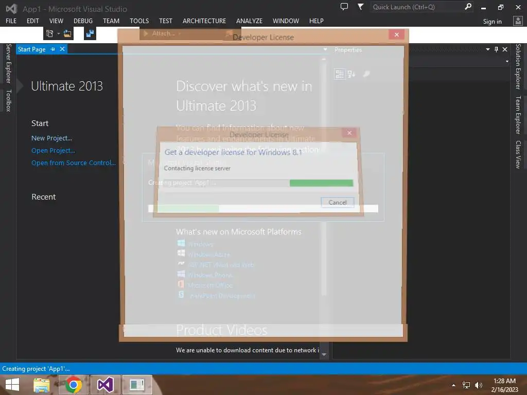
Task: Click the Property Pages wrench icon
Action: tap(366, 74)
